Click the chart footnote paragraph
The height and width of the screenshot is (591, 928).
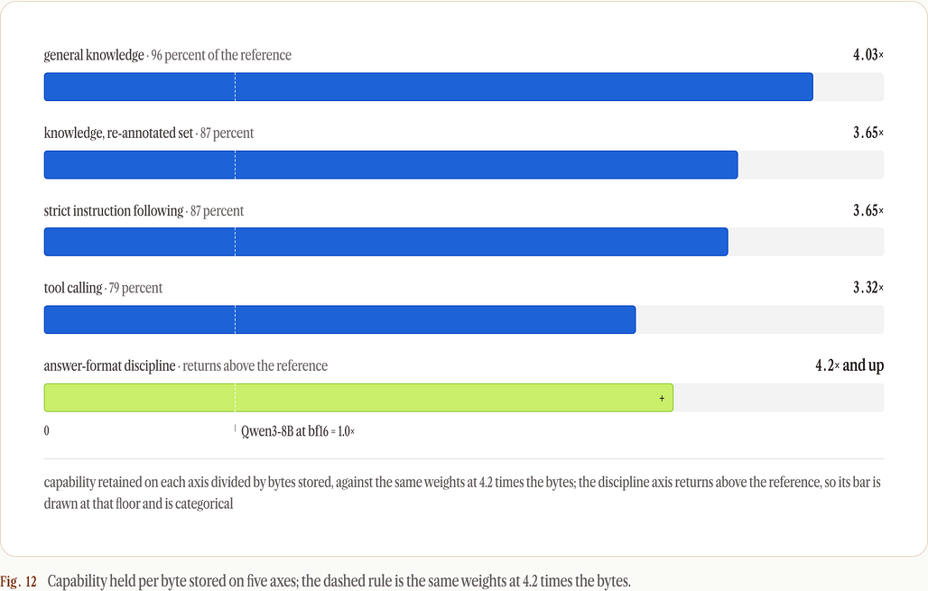(462, 493)
